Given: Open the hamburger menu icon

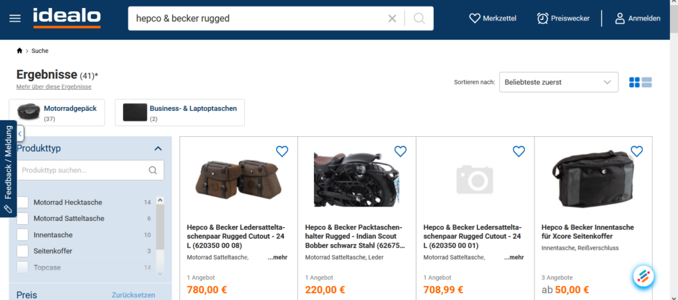Looking at the screenshot, I should pos(15,19).
